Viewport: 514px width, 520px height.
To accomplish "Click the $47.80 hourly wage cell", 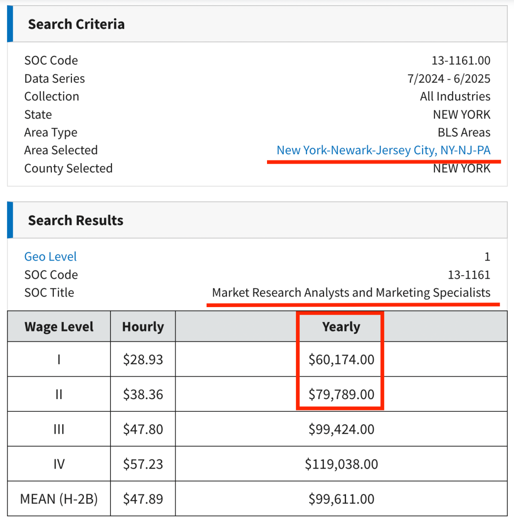I will point(143,430).
